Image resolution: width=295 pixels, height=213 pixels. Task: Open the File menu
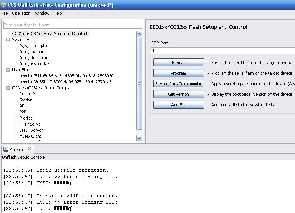pos(5,13)
